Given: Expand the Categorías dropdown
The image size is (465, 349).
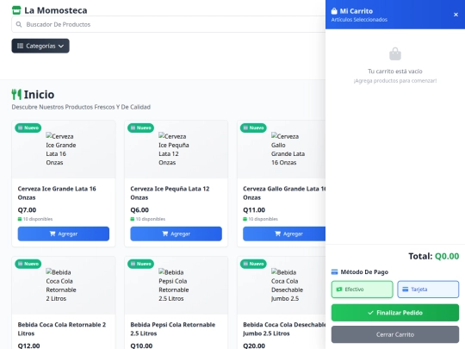Looking at the screenshot, I should [40, 46].
